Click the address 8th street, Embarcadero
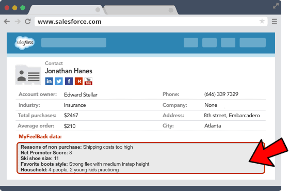Viewport: 289px width, 191px height. pyautogui.click(x=232, y=116)
